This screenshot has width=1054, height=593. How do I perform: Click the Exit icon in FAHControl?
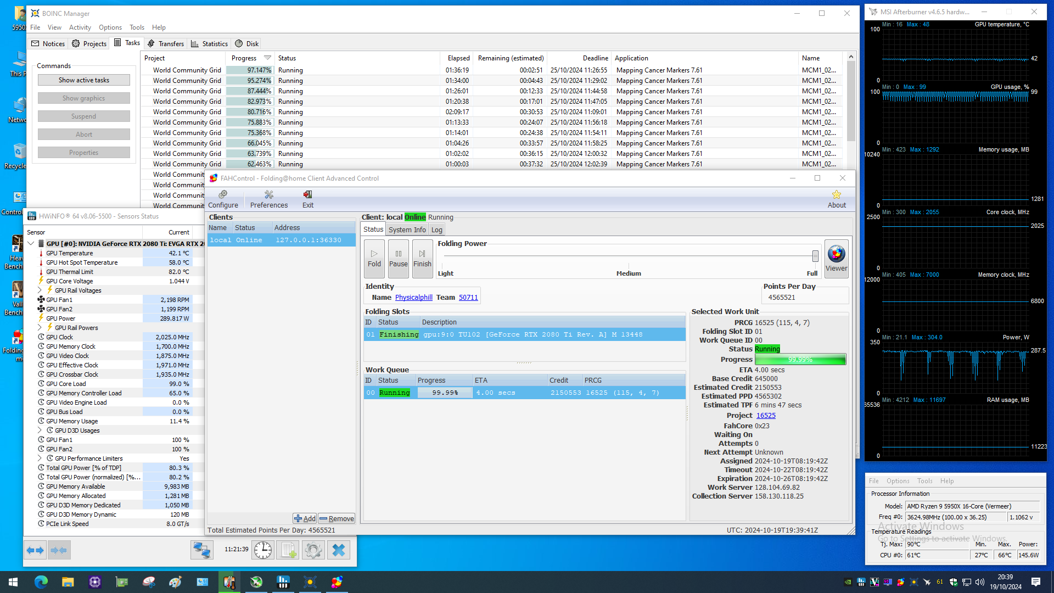(x=308, y=199)
